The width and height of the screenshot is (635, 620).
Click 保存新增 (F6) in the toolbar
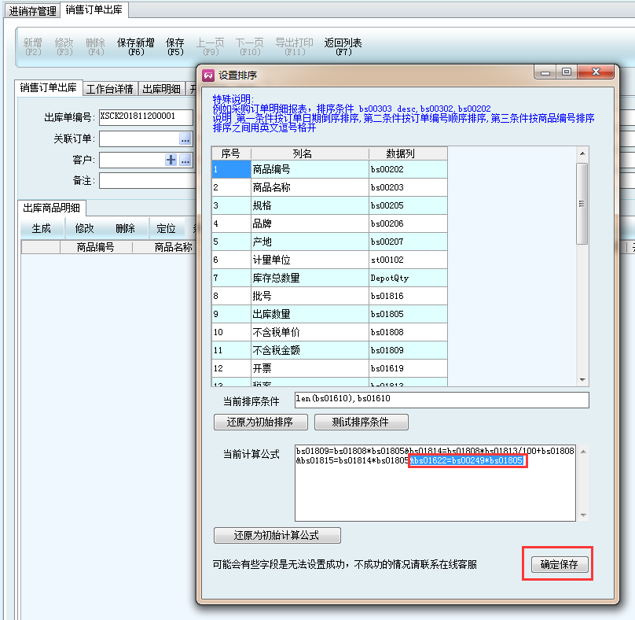[x=135, y=46]
